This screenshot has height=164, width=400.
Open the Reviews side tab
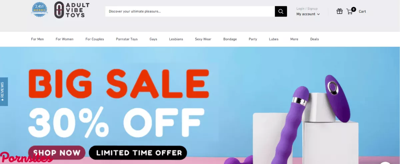tap(4, 91)
